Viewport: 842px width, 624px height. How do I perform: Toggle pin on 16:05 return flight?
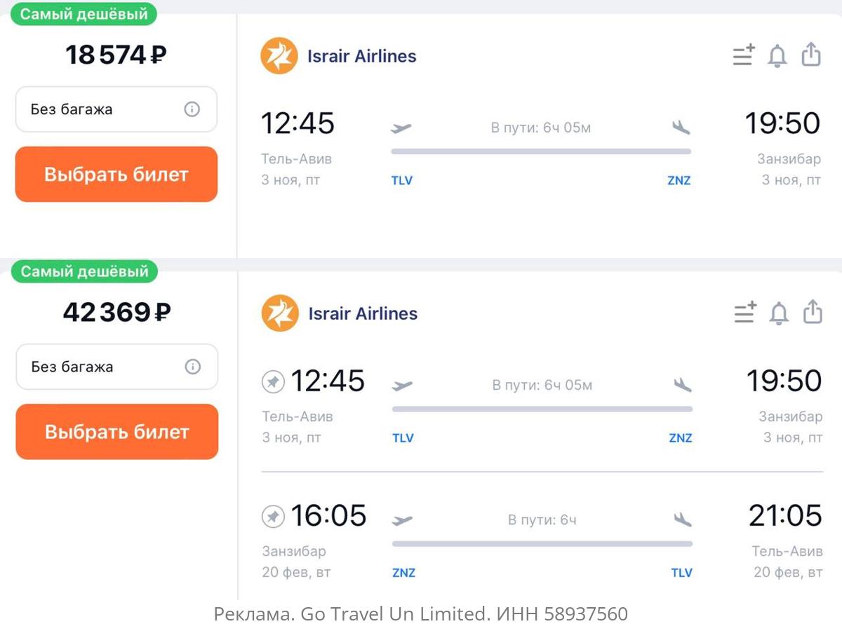click(x=273, y=517)
